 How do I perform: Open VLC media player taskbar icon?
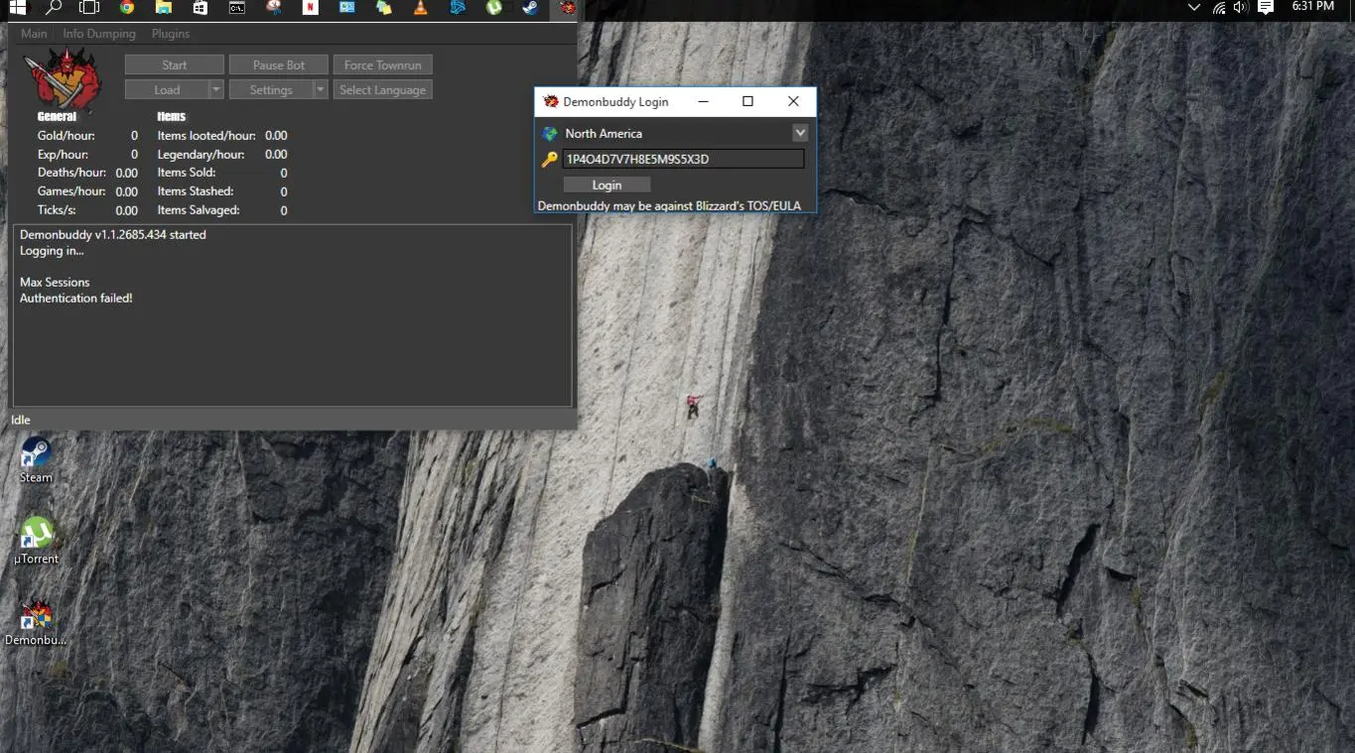pyautogui.click(x=420, y=8)
